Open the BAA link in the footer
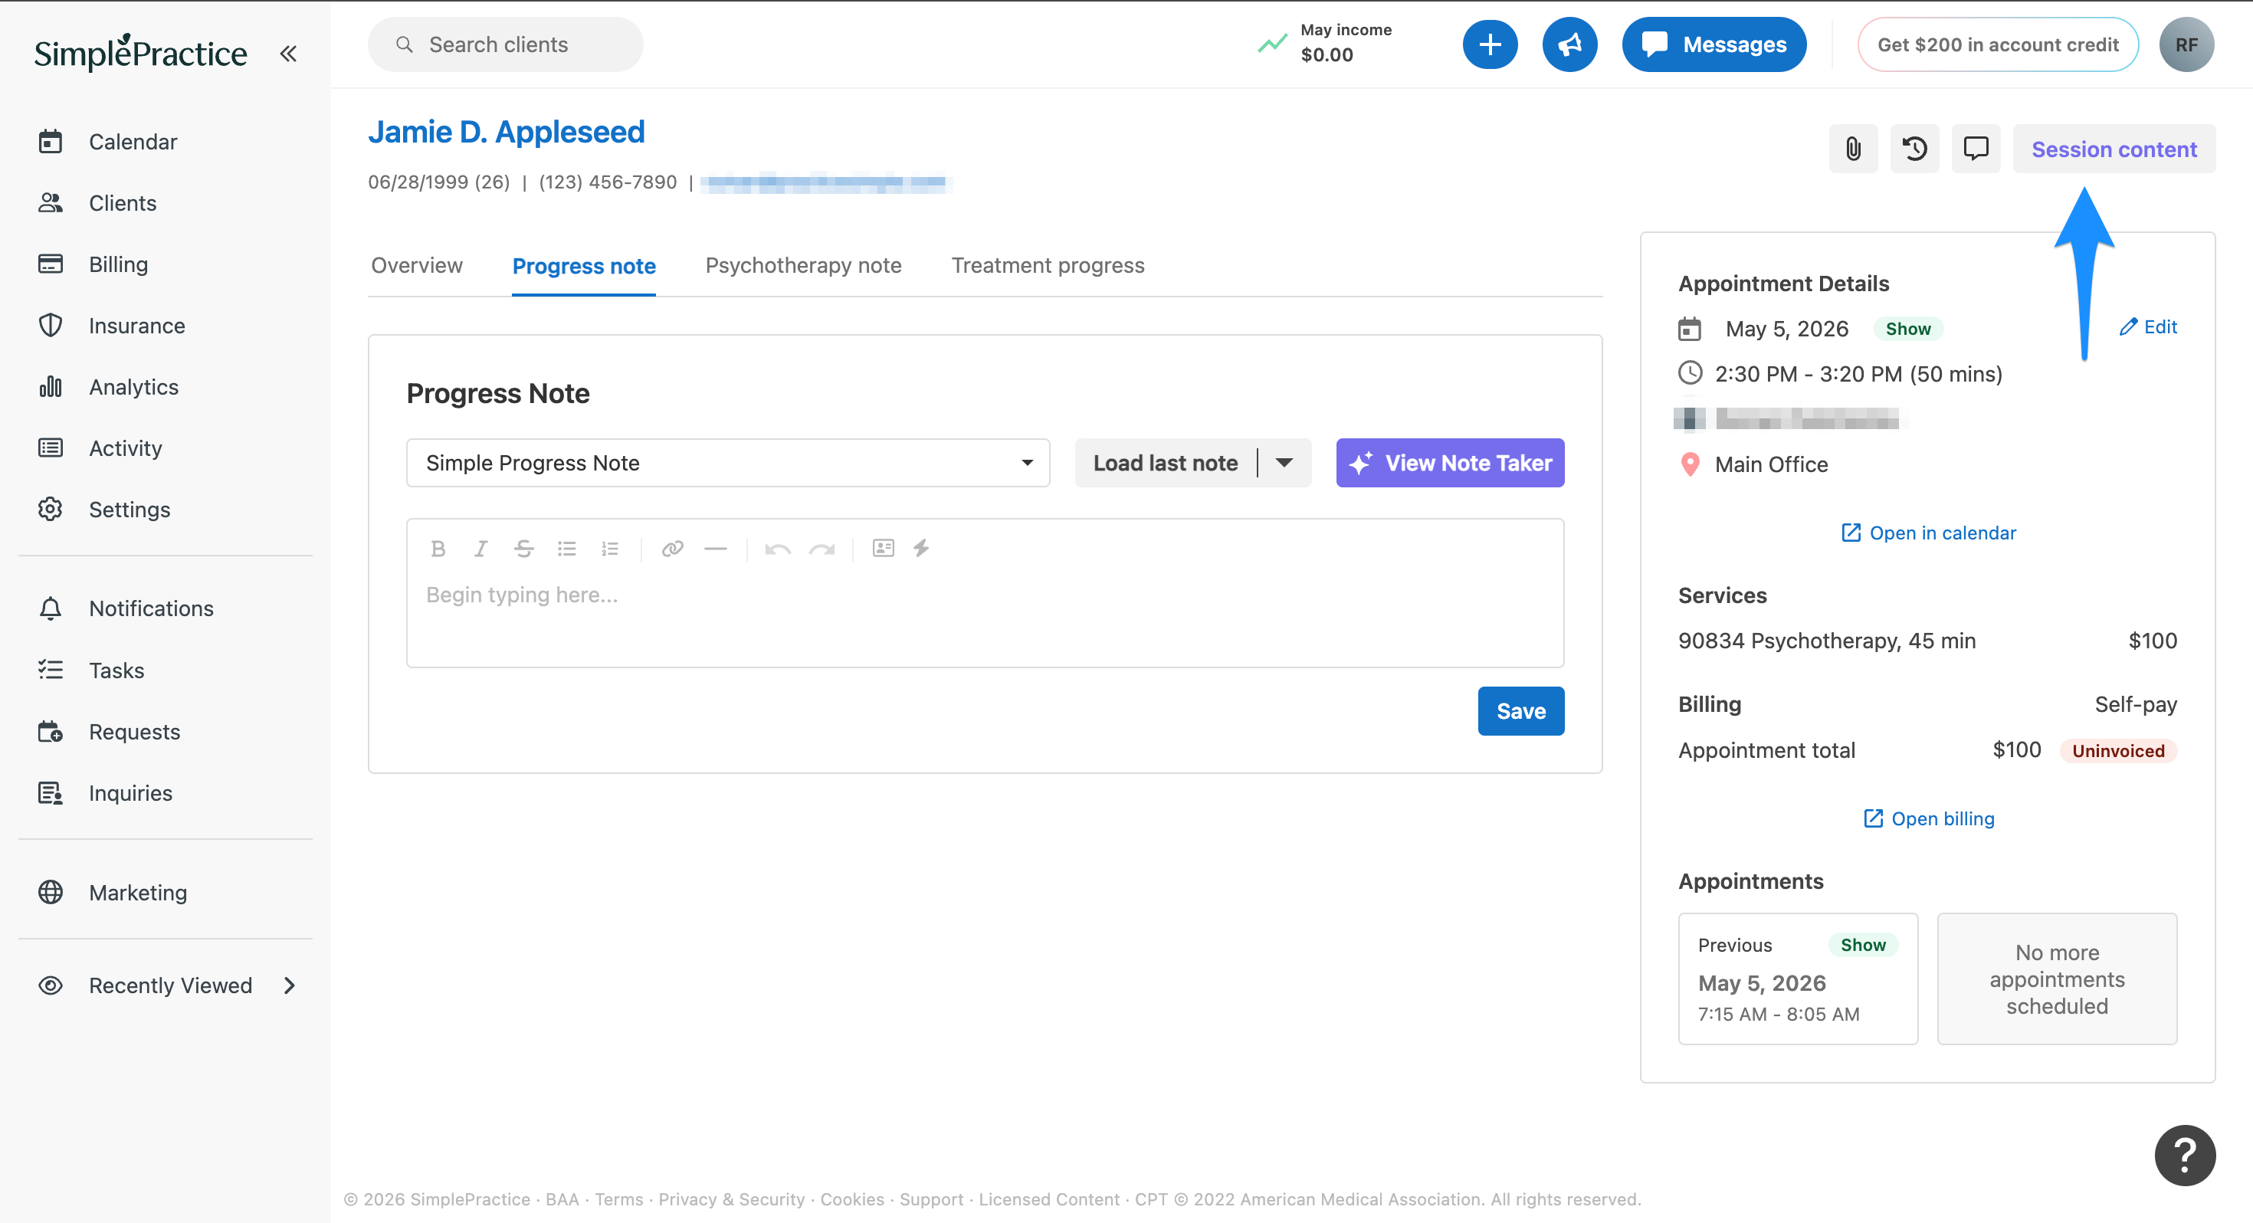The image size is (2253, 1223). click(x=562, y=1199)
